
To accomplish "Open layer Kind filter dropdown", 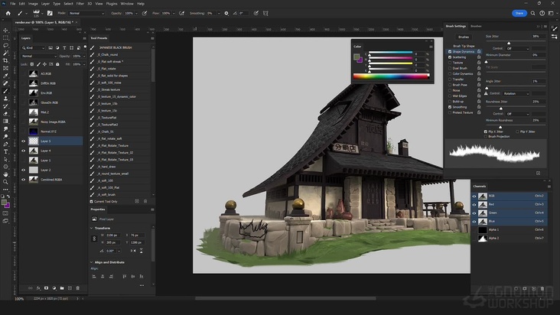I will (33, 48).
